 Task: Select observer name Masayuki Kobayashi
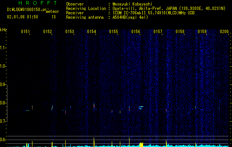132,4
